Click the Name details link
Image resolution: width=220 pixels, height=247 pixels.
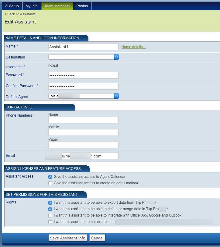tap(133, 47)
